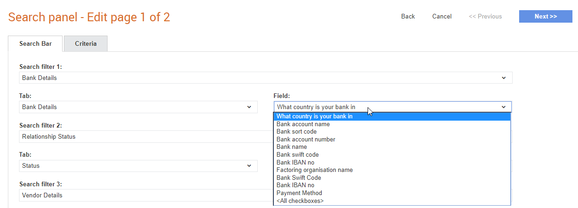Click the 'Field:' label

(x=281, y=96)
